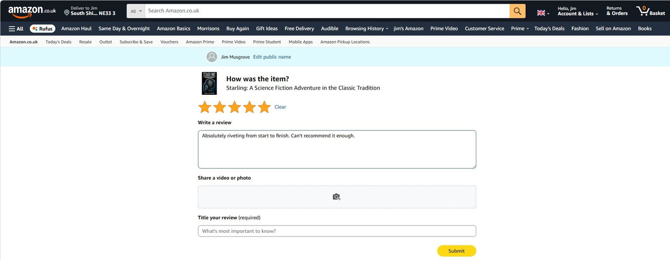Click the review title input field
This screenshot has height=269, width=670.
point(337,231)
